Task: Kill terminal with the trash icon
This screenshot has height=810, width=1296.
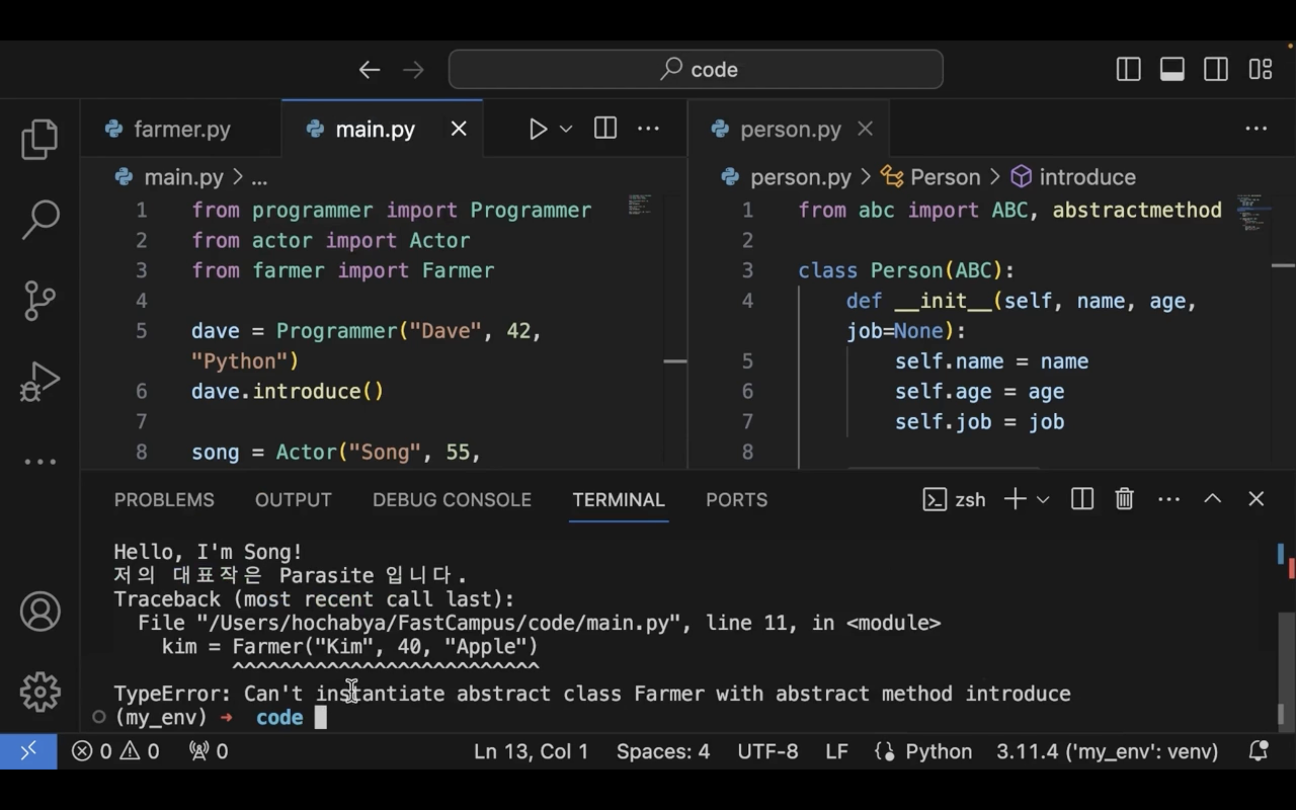Action: [x=1124, y=499]
